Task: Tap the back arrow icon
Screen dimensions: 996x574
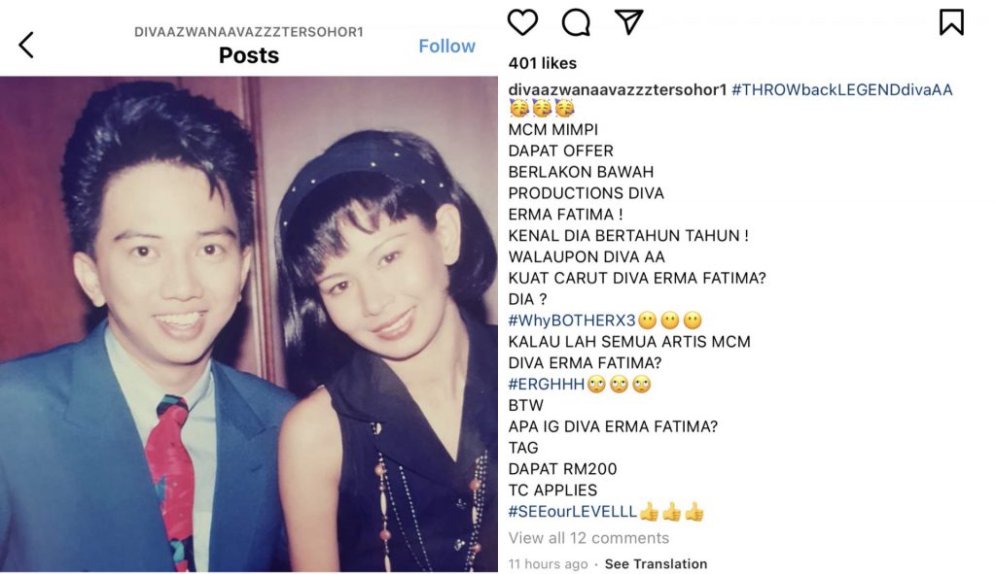Action: pos(26,45)
